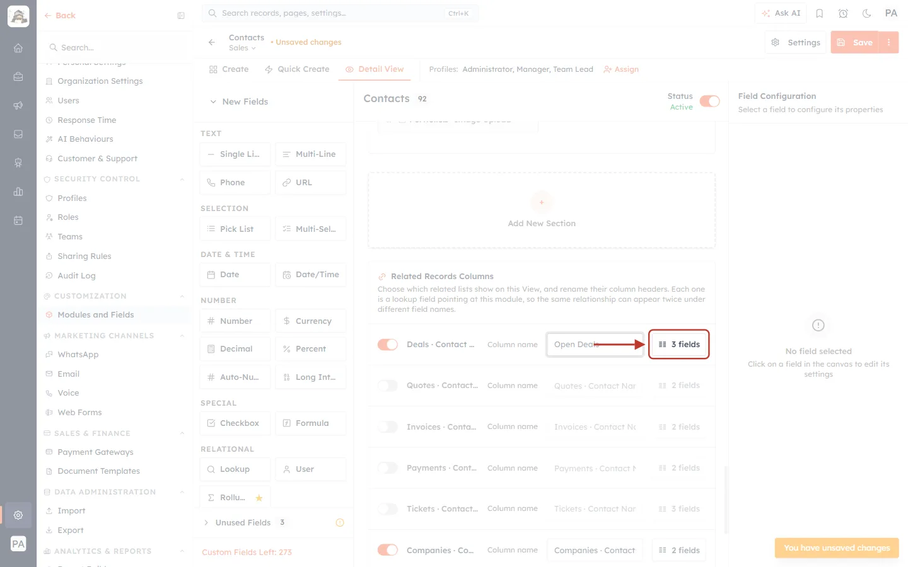The image size is (908, 567).
Task: Collapse the Marketing Channels group
Action: [182, 336]
